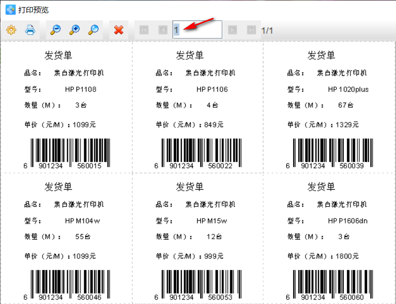Click the printer icon to print
The width and height of the screenshot is (396, 304).
click(30, 30)
